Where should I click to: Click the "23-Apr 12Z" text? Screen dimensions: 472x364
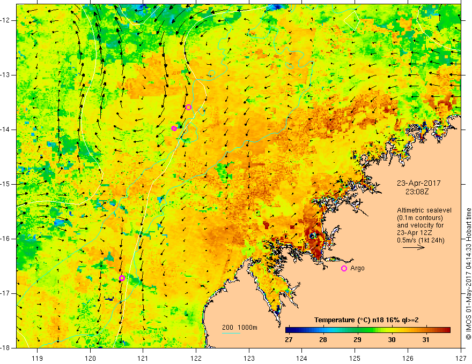(416, 233)
